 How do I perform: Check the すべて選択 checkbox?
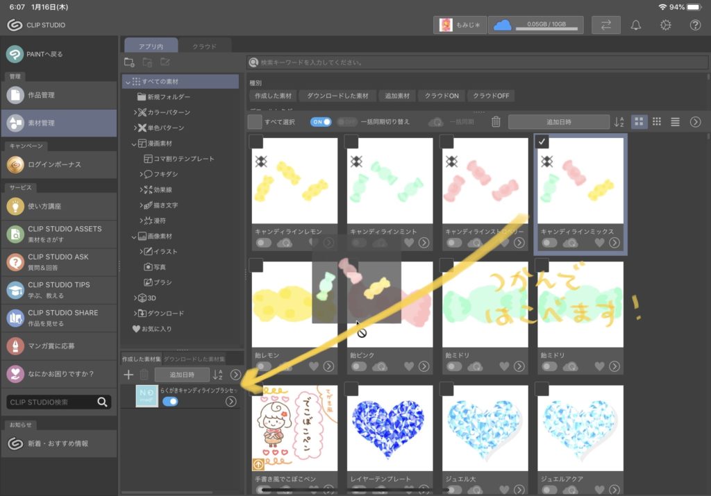coord(256,122)
